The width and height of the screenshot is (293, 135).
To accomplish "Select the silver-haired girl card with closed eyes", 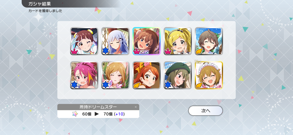I will (x=115, y=41).
